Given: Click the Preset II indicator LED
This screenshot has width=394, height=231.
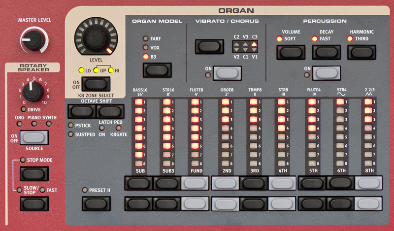Looking at the screenshot, I should click(x=85, y=190).
